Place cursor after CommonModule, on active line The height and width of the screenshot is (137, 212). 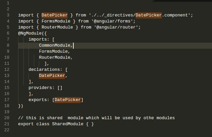73,46
